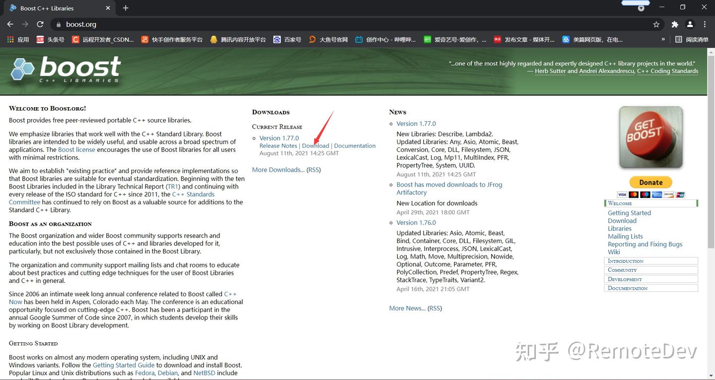
Task: Open the Release Notes link
Action: (278, 145)
